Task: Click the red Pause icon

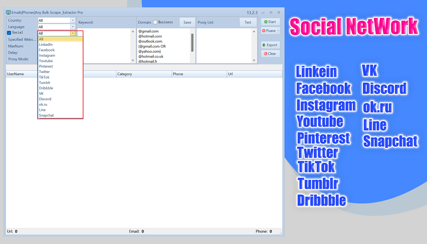Action: click(264, 30)
